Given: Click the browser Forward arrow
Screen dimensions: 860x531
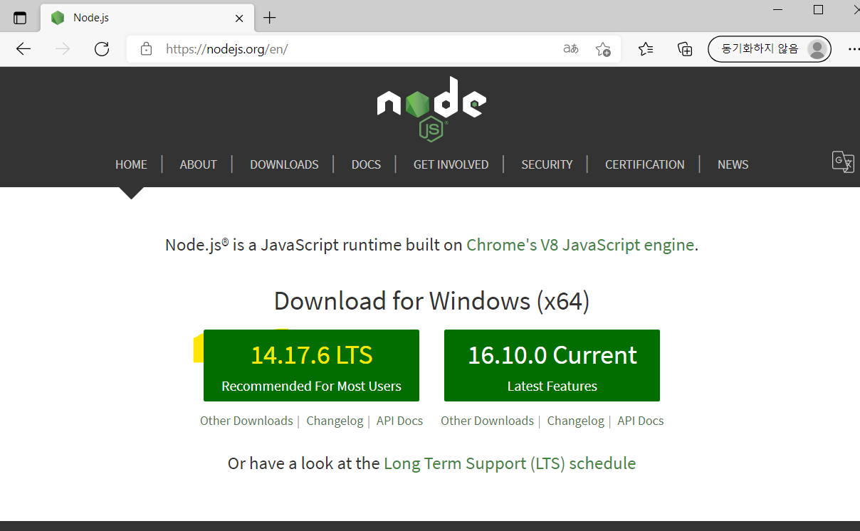Looking at the screenshot, I should click(x=63, y=49).
